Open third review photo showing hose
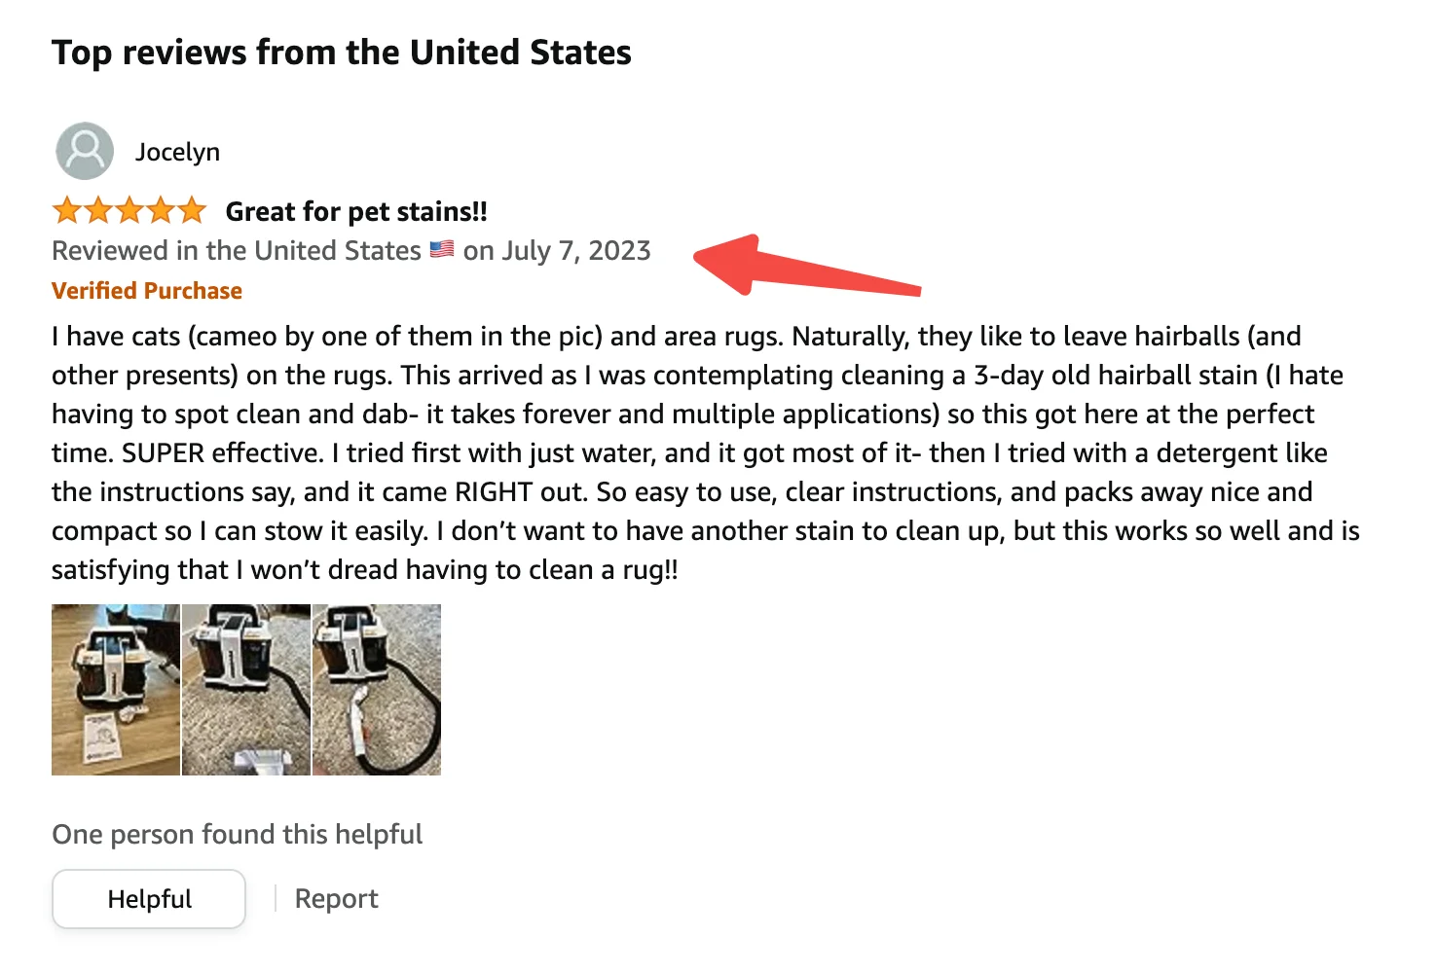The image size is (1437, 973). pos(377,690)
